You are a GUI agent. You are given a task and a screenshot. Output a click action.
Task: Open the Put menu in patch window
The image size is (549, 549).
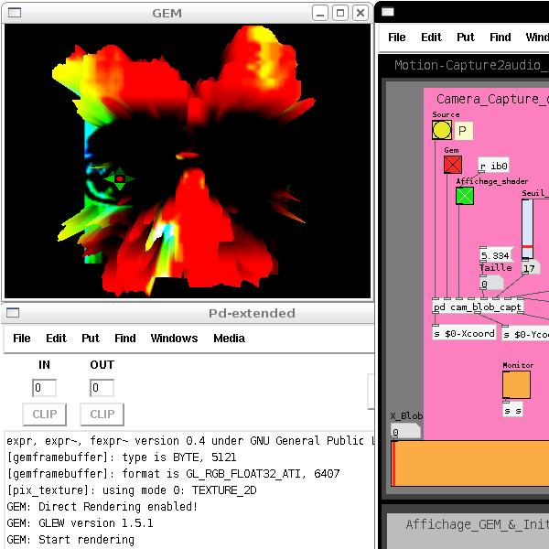point(466,38)
